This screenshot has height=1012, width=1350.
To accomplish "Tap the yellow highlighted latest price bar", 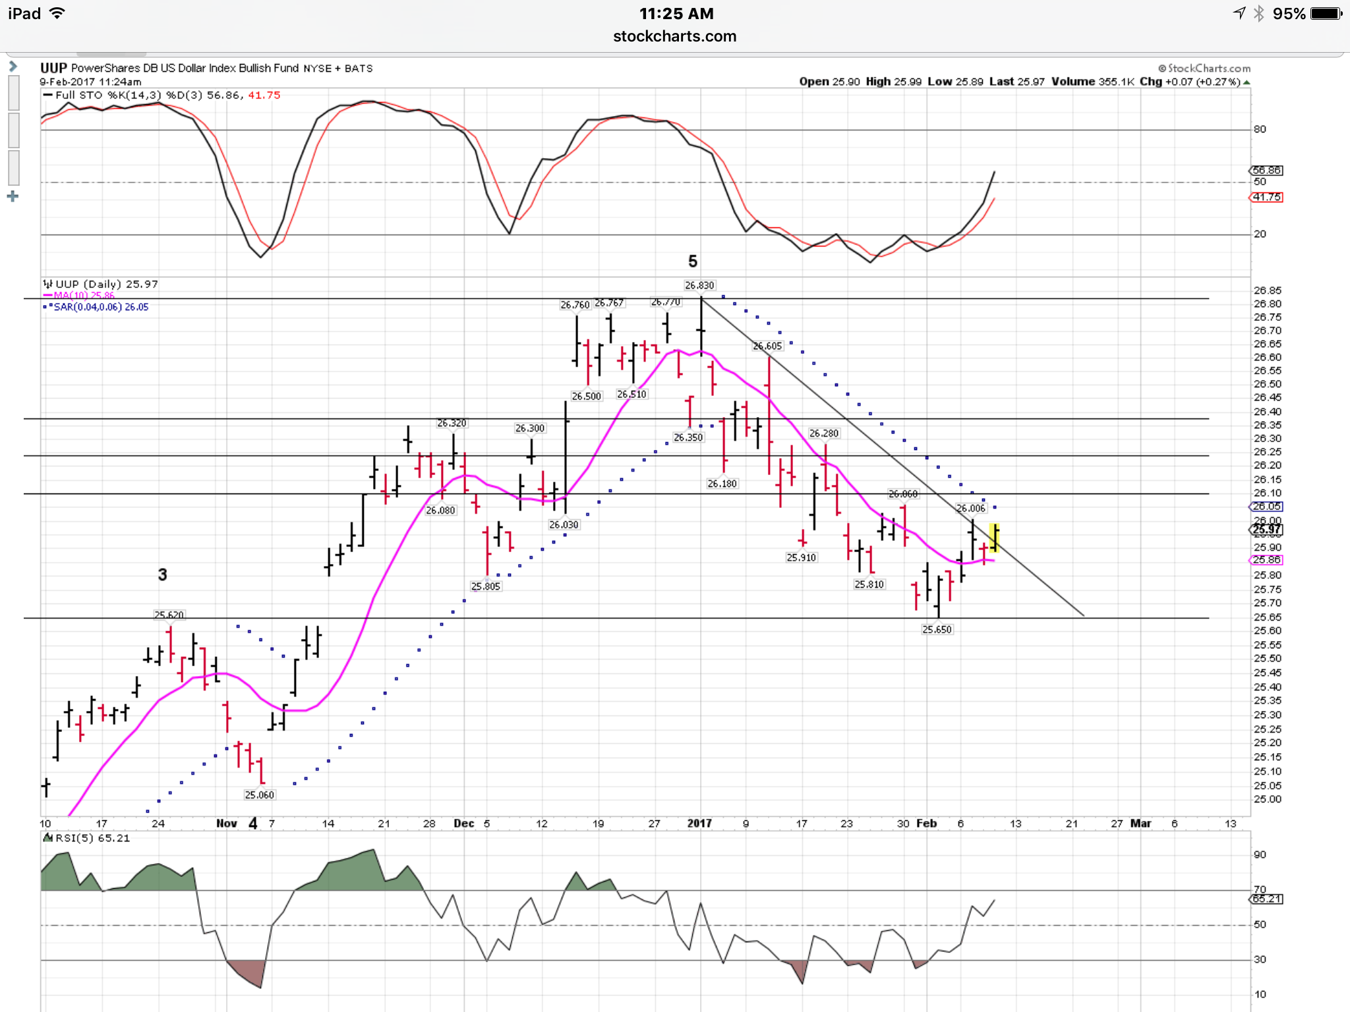I will coord(994,538).
